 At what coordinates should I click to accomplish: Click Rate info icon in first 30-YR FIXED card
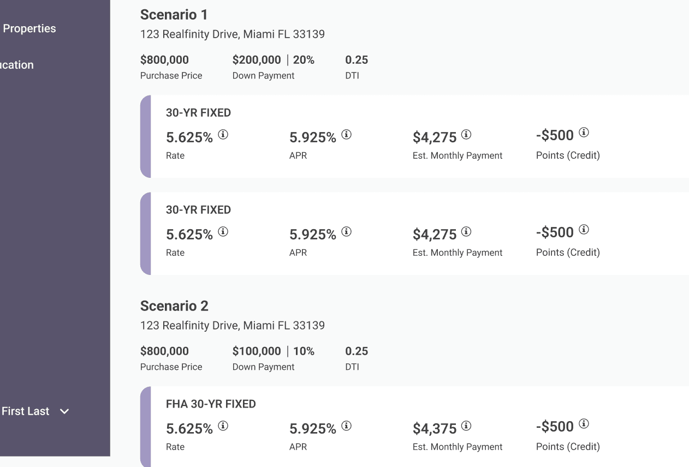(x=223, y=134)
